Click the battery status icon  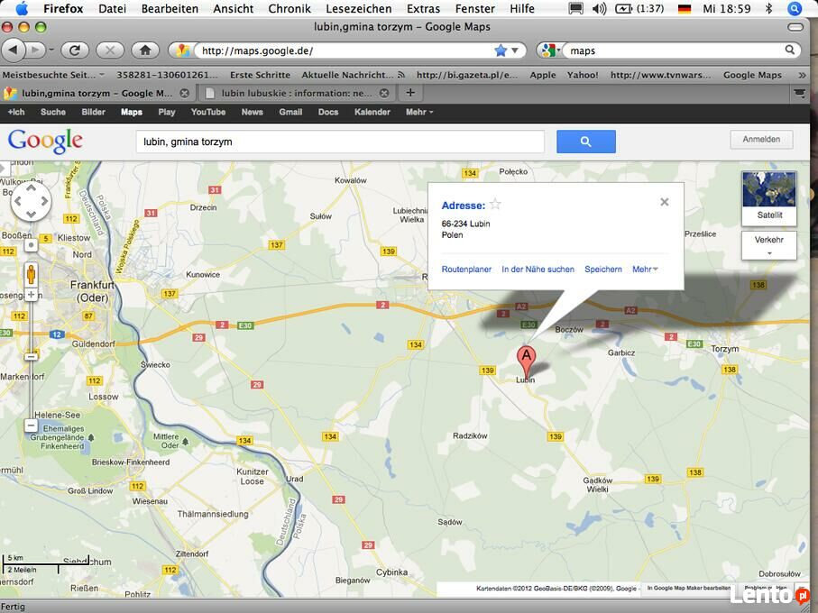click(x=623, y=9)
